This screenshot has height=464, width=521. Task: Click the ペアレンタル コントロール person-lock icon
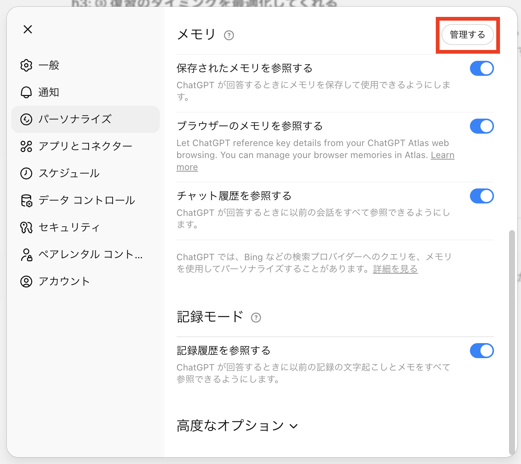point(26,255)
